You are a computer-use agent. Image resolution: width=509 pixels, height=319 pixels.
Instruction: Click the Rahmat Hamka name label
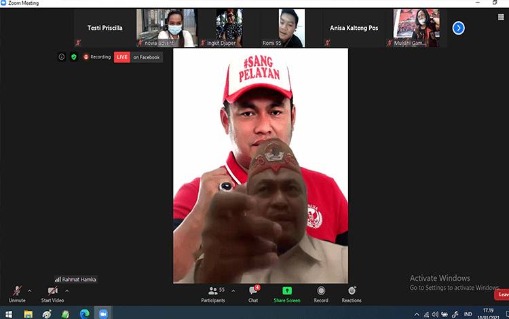click(76, 280)
